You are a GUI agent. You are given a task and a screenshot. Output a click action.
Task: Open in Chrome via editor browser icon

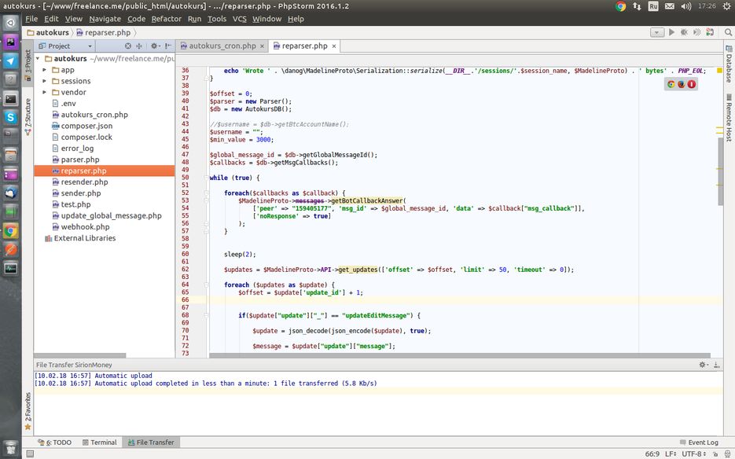point(671,84)
